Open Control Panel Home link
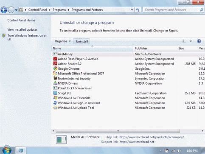 click(21, 20)
